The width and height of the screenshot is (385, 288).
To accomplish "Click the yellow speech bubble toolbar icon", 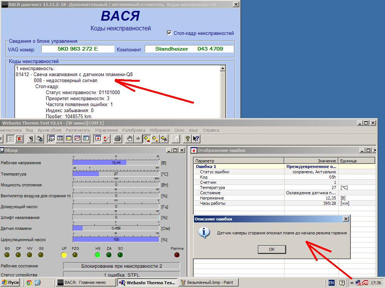I will [x=69, y=139].
